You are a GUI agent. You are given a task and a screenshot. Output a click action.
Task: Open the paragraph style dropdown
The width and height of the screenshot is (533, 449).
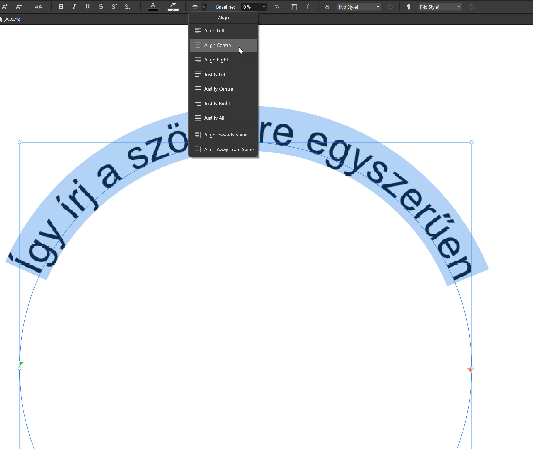[x=440, y=7]
